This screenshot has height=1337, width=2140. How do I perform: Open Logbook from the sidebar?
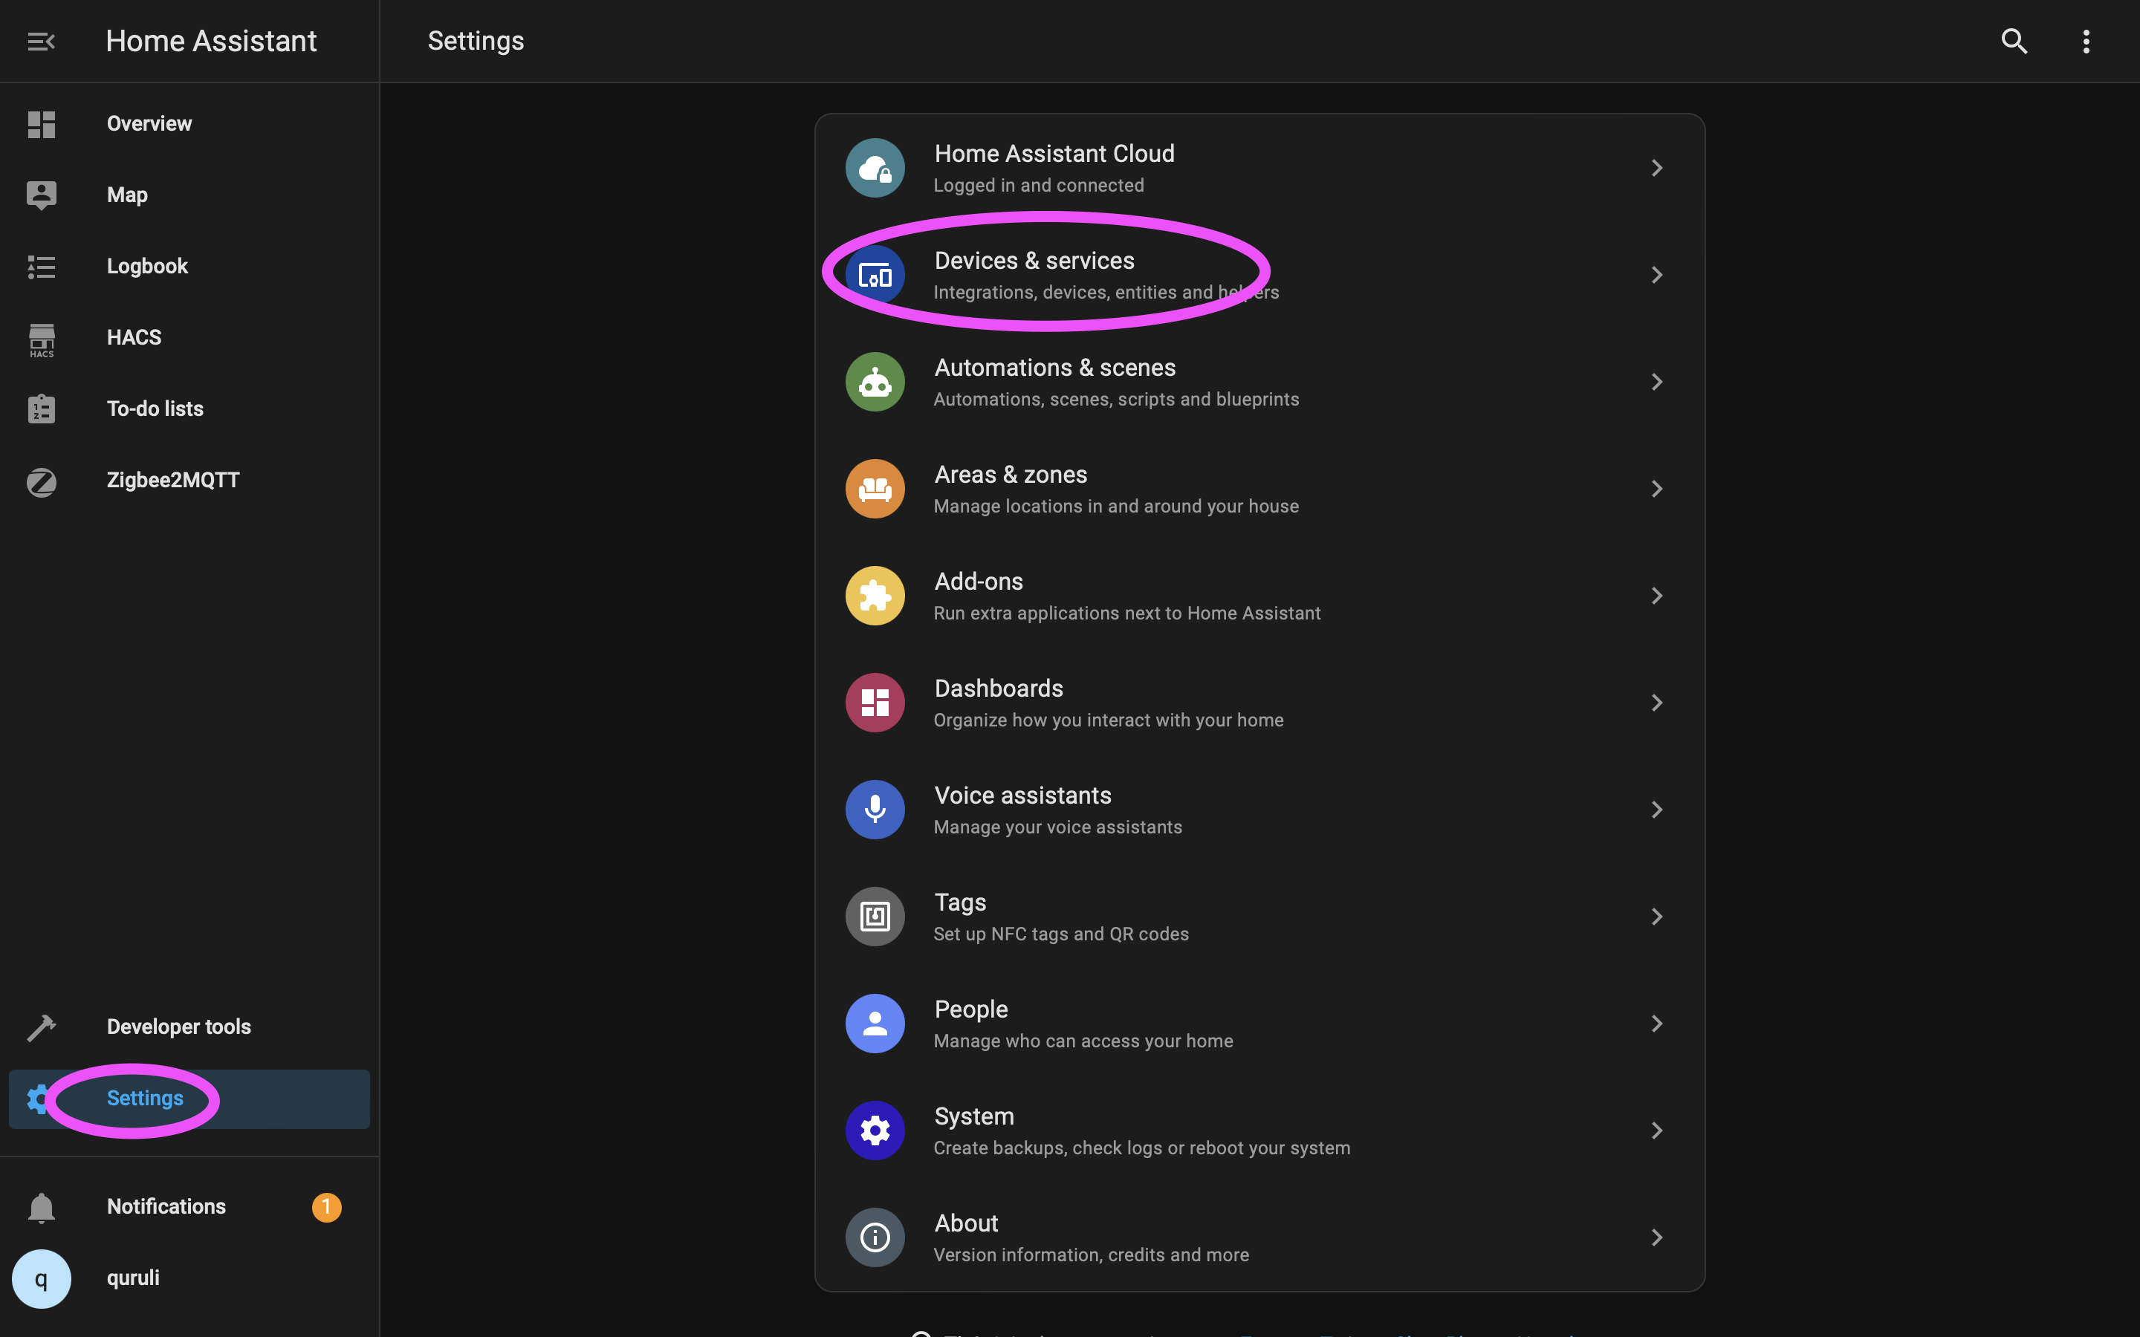147,266
